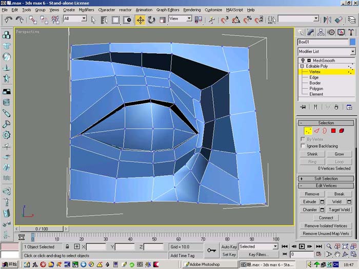Open the Graph Editors menu
Viewport: 359px width, 269px height.
click(x=168, y=10)
